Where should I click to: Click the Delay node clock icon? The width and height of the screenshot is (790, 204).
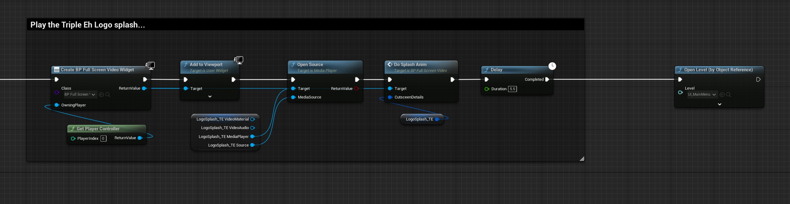click(552, 66)
